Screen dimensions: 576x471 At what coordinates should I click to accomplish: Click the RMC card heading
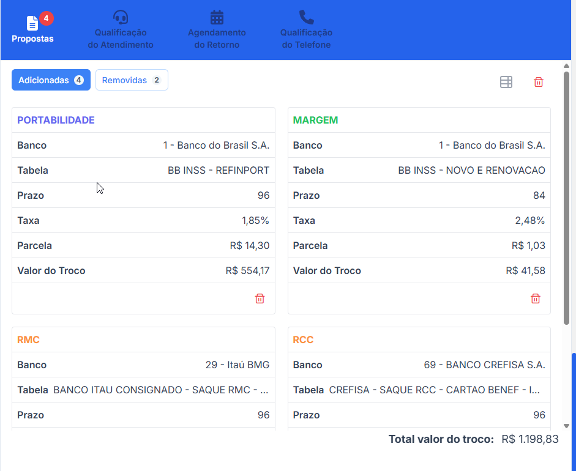point(28,340)
